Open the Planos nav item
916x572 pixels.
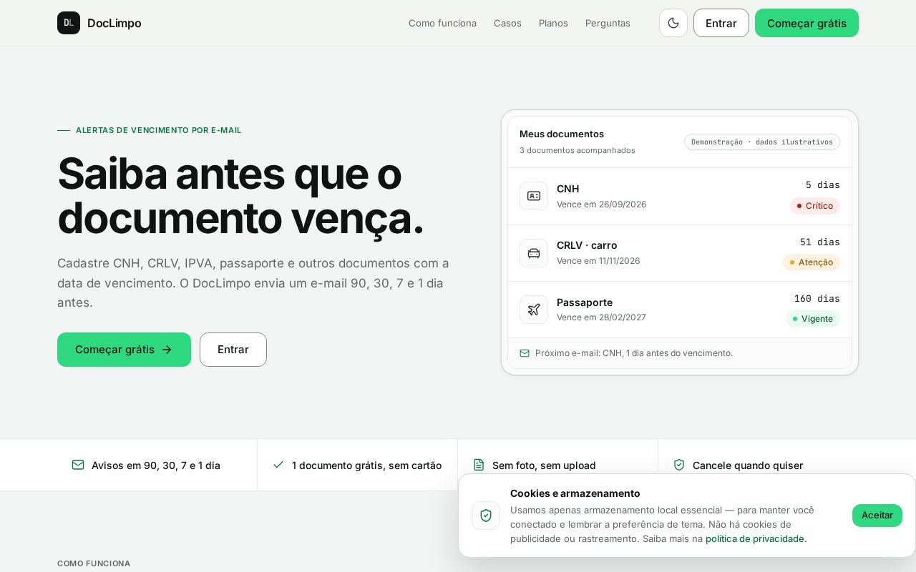click(553, 23)
